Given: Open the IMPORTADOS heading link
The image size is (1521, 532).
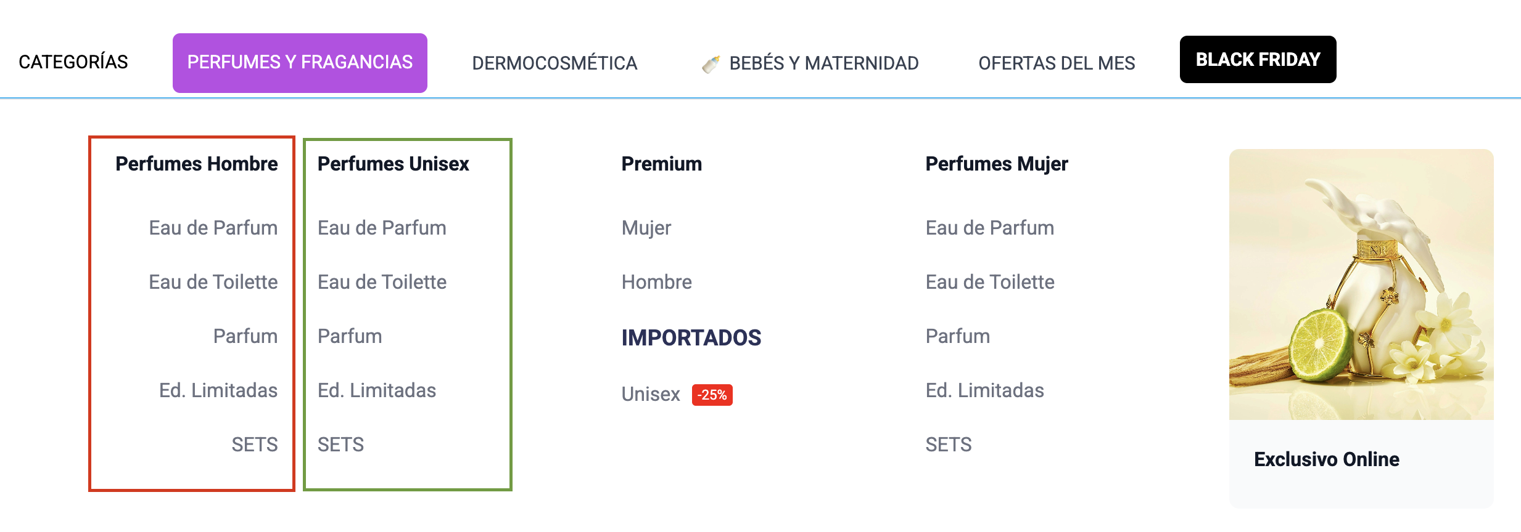Looking at the screenshot, I should pos(691,337).
